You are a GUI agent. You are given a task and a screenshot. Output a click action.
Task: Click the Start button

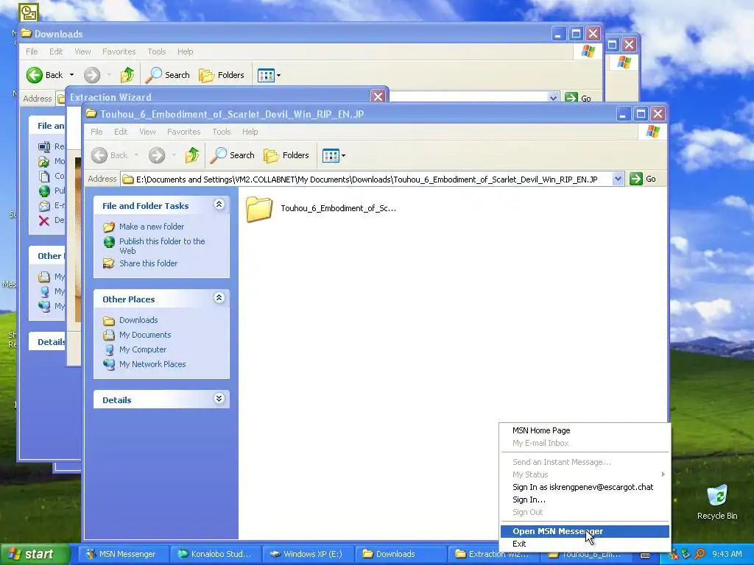pos(34,554)
